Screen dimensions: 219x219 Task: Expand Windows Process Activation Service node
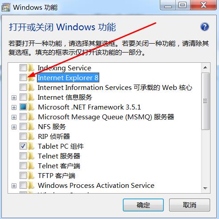click(x=14, y=186)
